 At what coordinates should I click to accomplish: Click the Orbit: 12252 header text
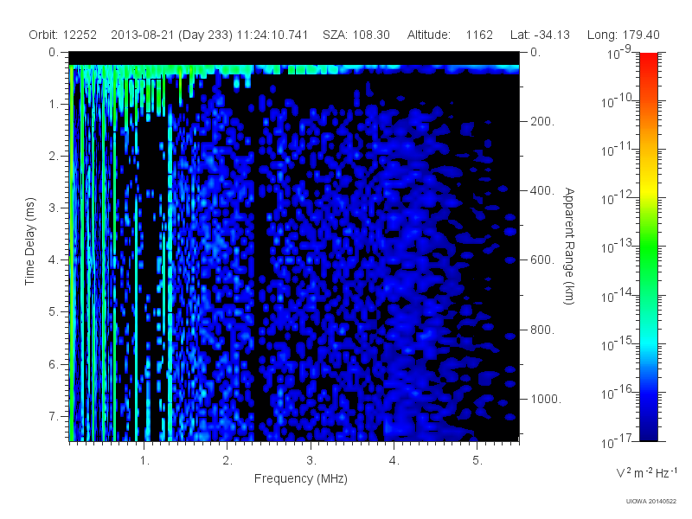62,35
